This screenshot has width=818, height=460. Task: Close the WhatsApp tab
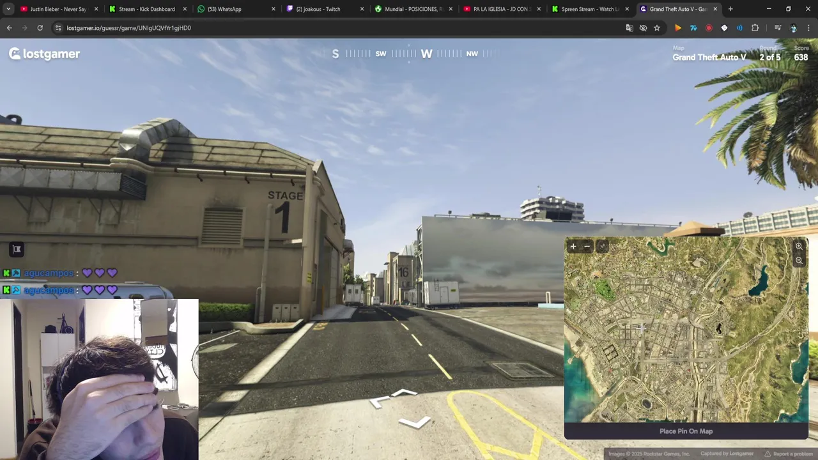pos(274,9)
